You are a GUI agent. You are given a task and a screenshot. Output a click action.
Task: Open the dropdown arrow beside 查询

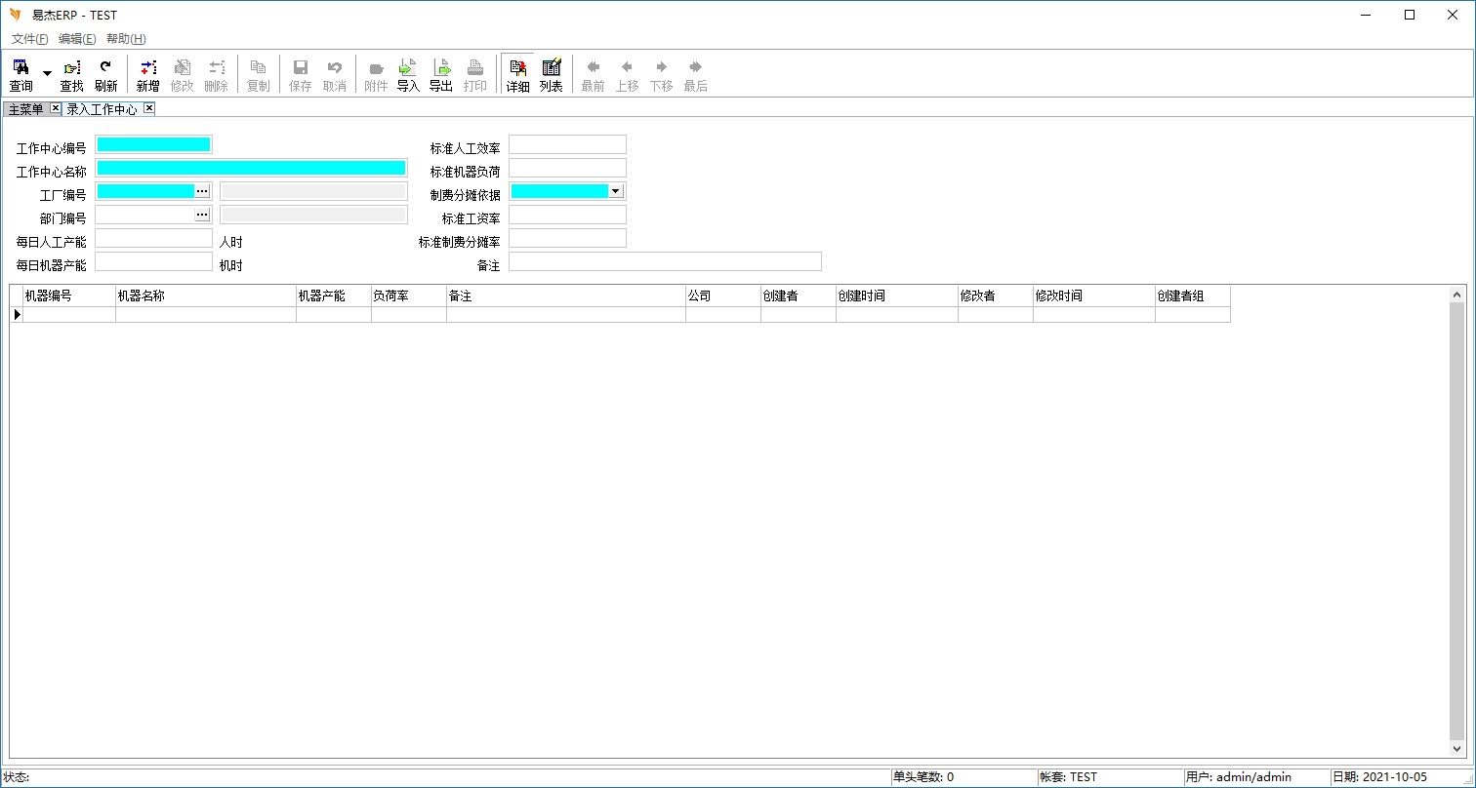pos(47,74)
